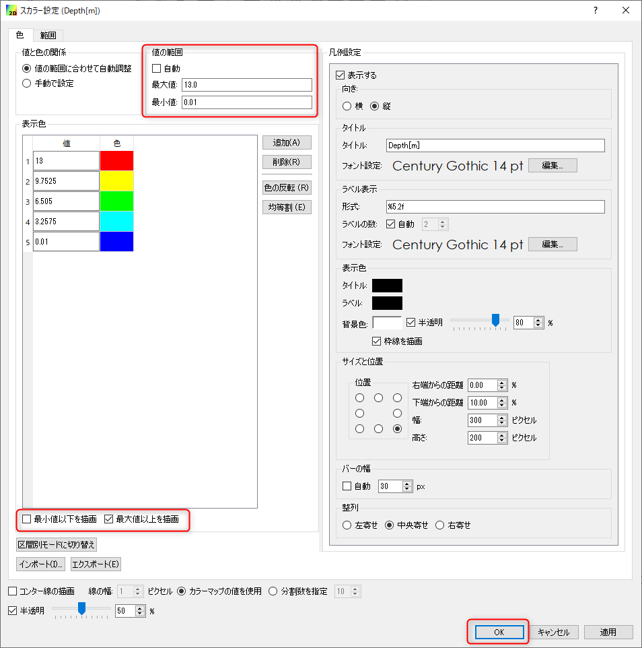This screenshot has width=642, height=648.
Task: Click 区間別モードに切り替え button
Action: [x=56, y=545]
